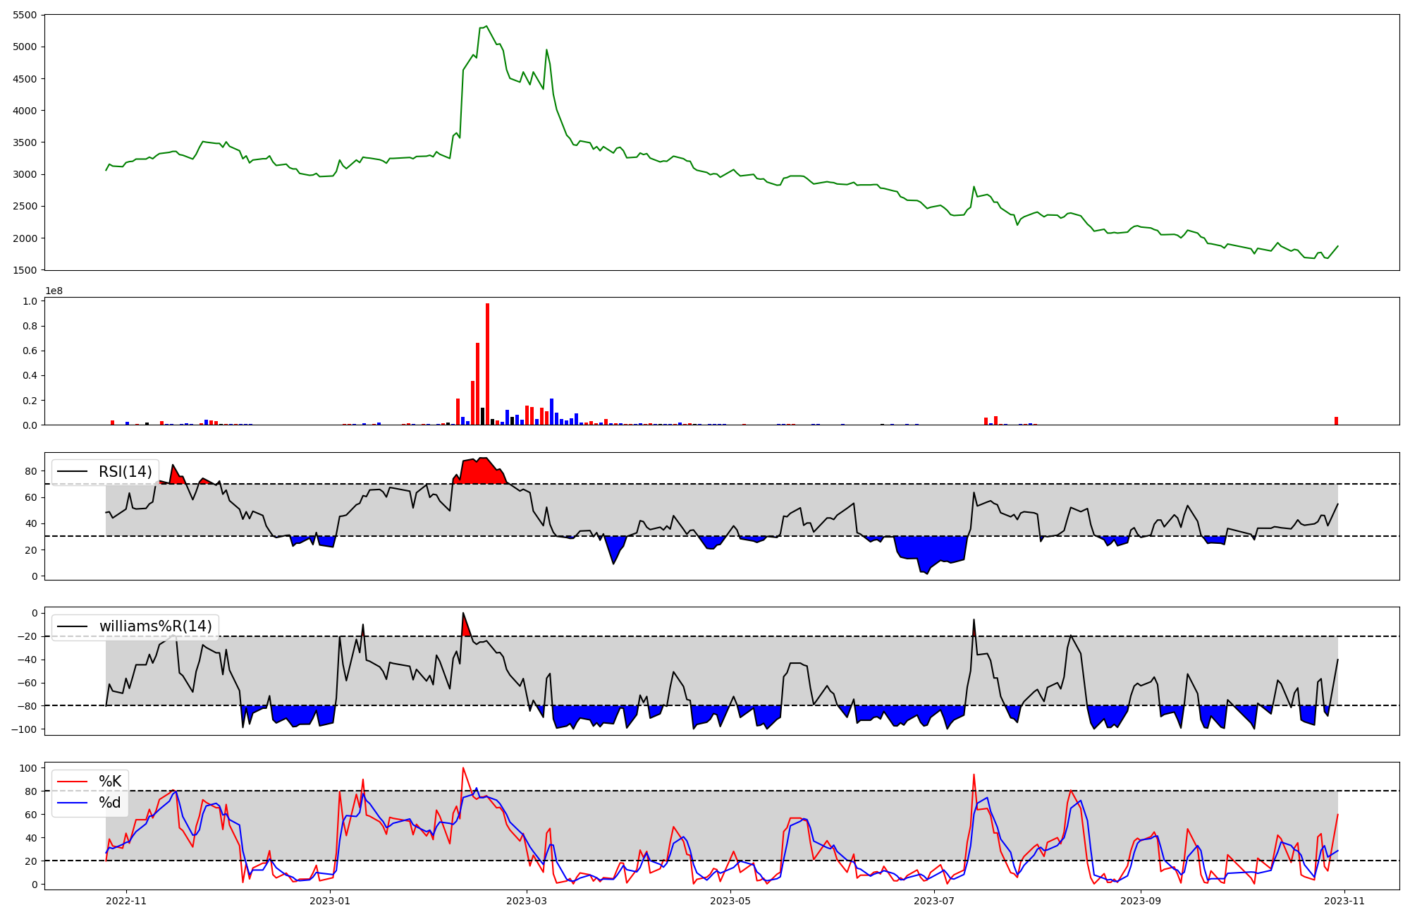Click the 2023-11 date axis label
1410x917 pixels.
(1344, 901)
